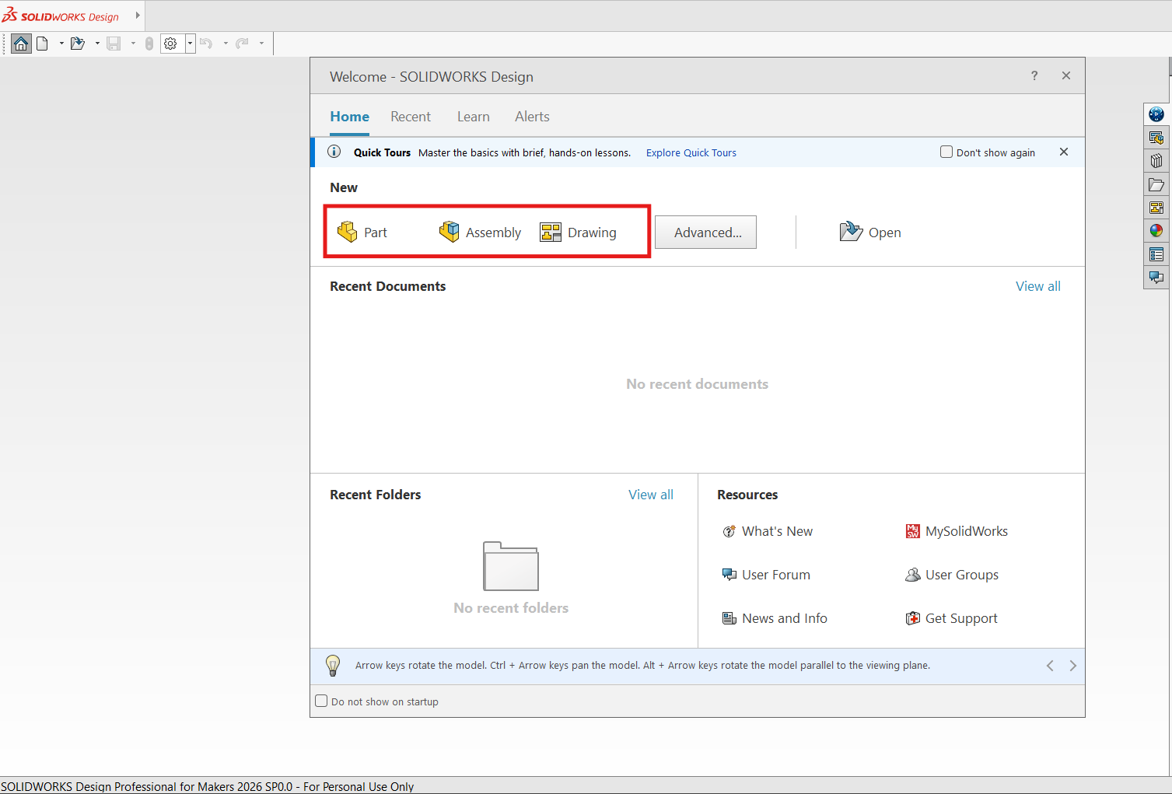Open the User Groups resource link
1172x794 pixels.
952,575
